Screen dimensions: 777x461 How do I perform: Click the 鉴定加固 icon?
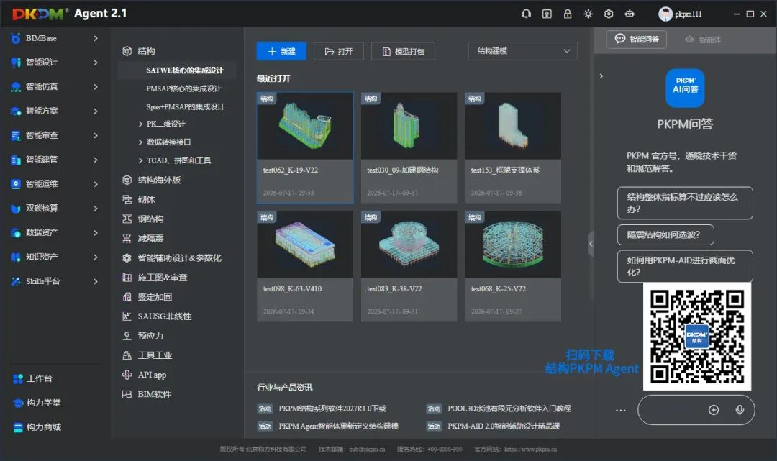tap(127, 296)
